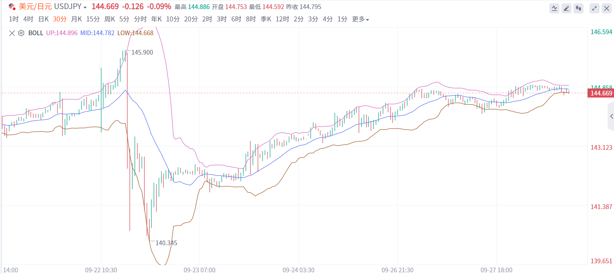This screenshot has height=274, width=614.
Task: Click the red current price tag 144.669
Action: tap(601, 93)
